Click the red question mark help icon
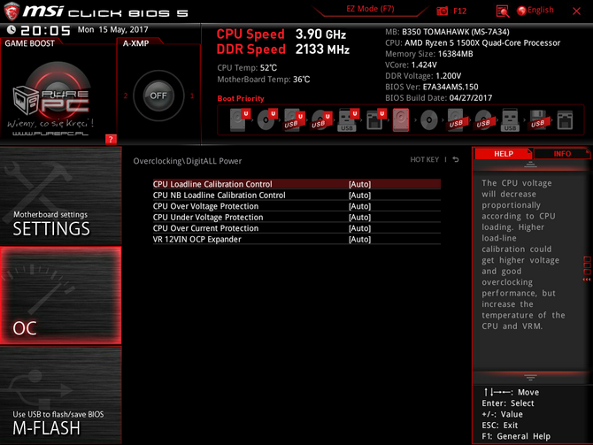Image resolution: width=593 pixels, height=445 pixels. pos(111,139)
